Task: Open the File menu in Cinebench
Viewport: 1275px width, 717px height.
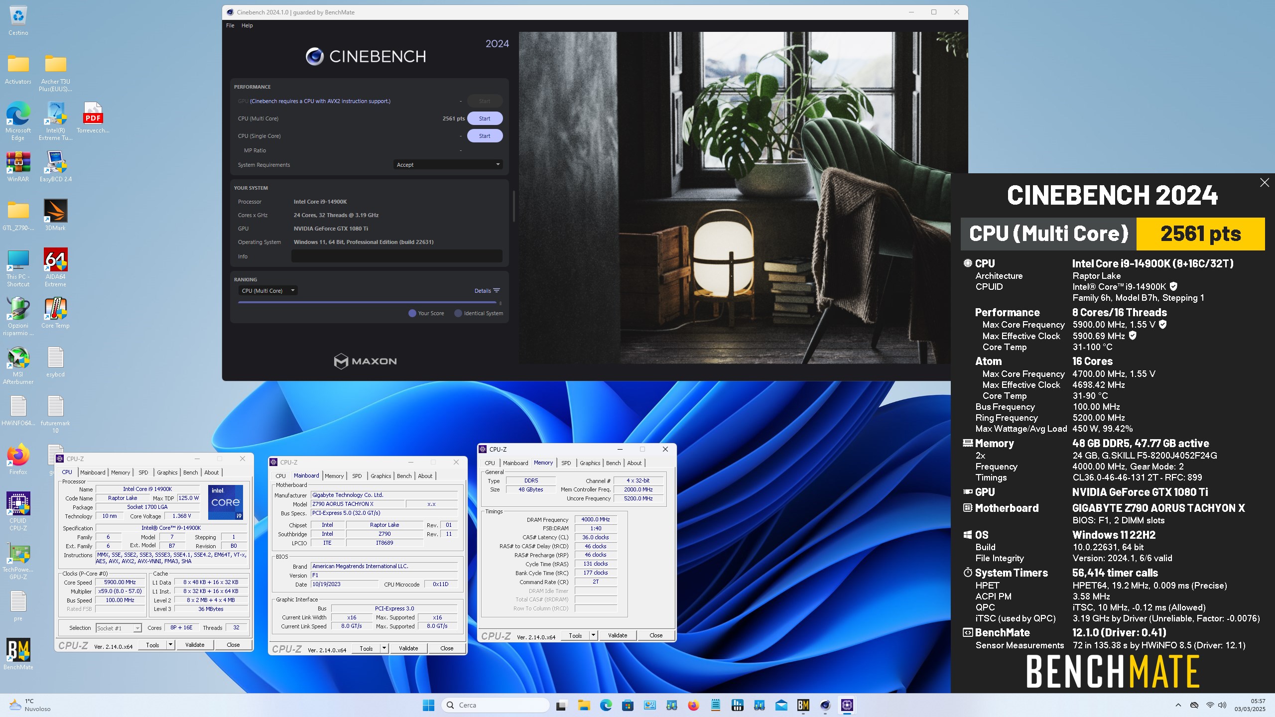Action: (230, 25)
